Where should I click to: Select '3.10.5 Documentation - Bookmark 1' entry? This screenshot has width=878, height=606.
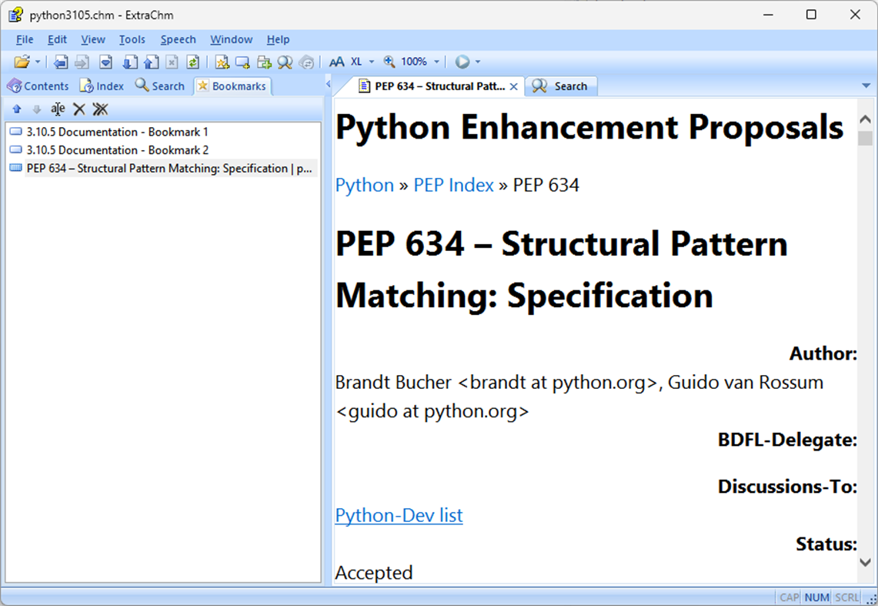tap(117, 132)
